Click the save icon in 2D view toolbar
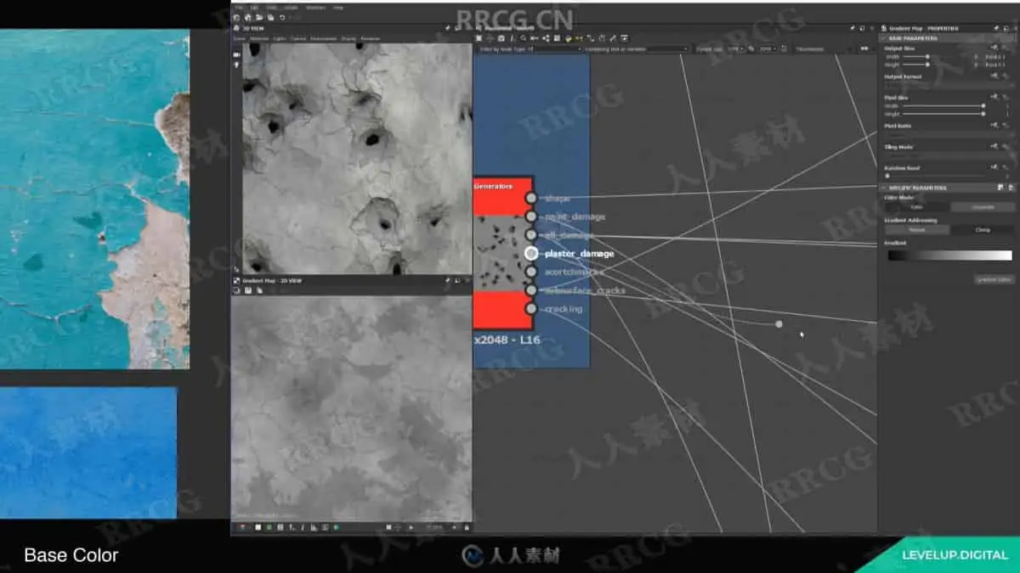This screenshot has height=573, width=1020. (x=248, y=290)
